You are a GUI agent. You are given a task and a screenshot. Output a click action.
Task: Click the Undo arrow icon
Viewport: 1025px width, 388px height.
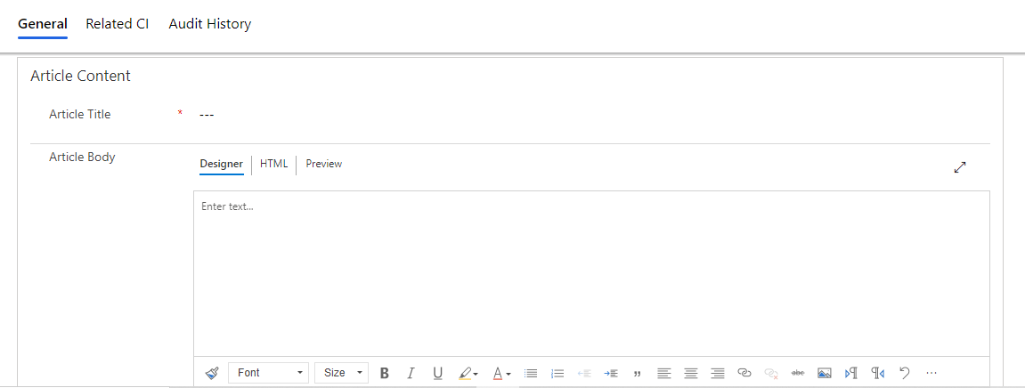905,373
